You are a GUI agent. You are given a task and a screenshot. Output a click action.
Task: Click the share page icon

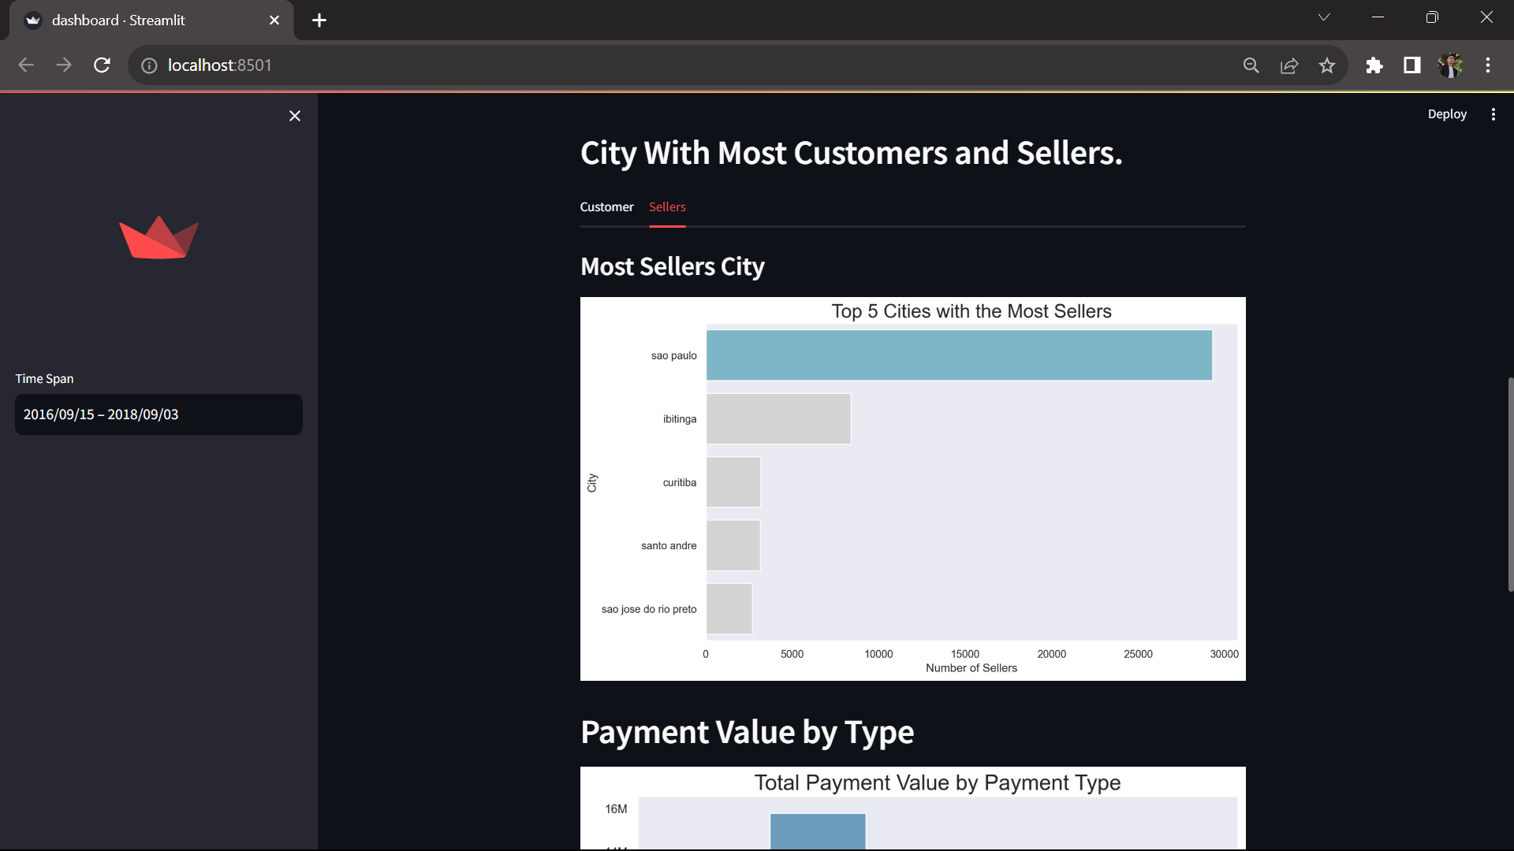tap(1289, 65)
